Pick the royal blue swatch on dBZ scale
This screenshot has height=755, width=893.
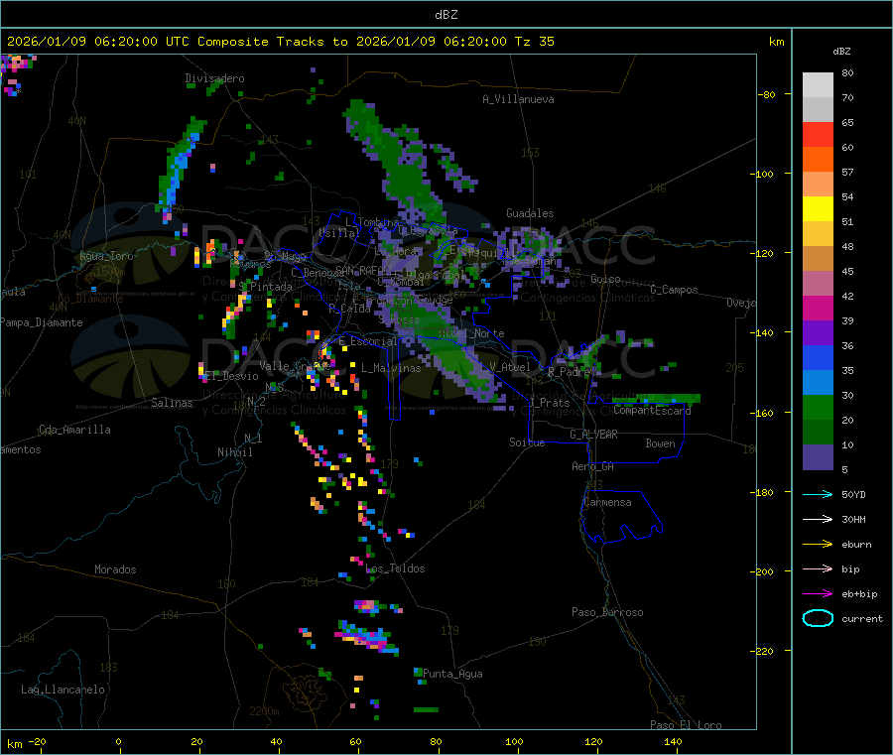pyautogui.click(x=818, y=357)
